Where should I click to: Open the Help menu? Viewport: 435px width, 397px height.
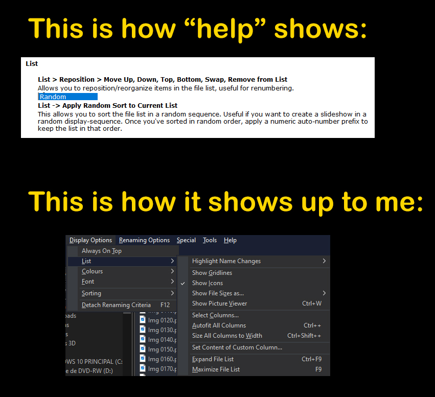pyautogui.click(x=230, y=240)
